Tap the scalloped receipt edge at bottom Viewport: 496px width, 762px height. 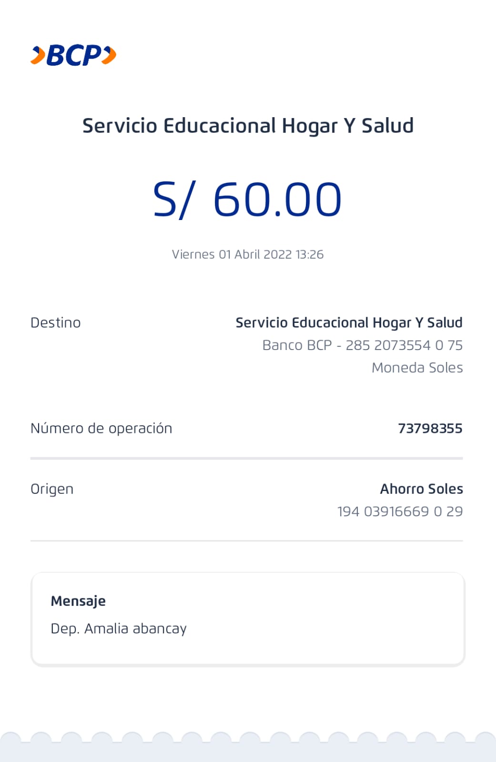pos(248,748)
